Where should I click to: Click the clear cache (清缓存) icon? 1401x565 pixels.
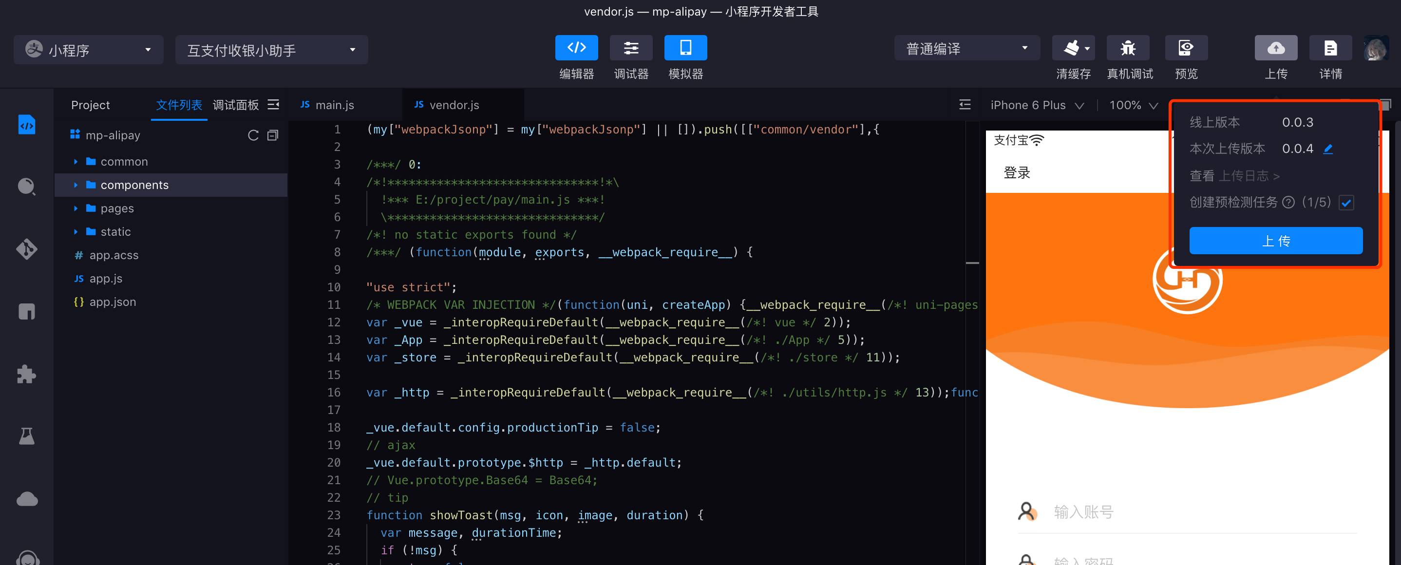tap(1073, 48)
